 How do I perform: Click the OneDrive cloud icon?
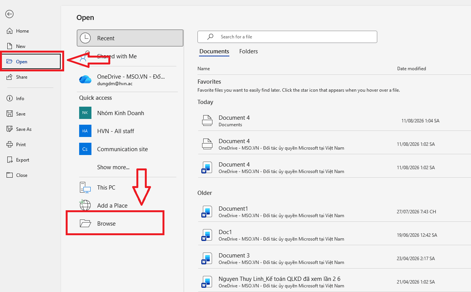tap(85, 79)
